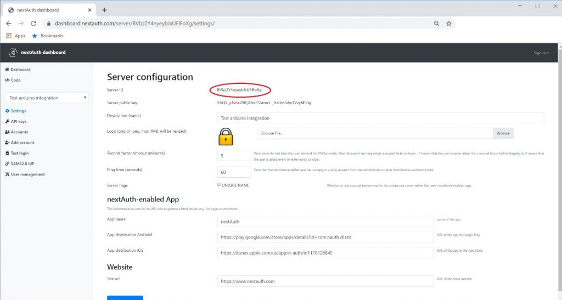Viewport: 562px width, 300px height.
Task: Open Test login page text
Action: pyautogui.click(x=20, y=153)
